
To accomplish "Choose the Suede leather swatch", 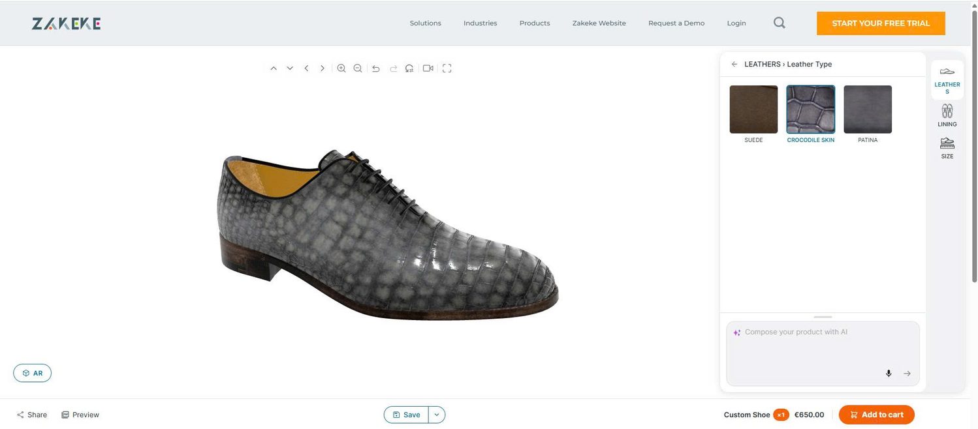I will coord(753,110).
